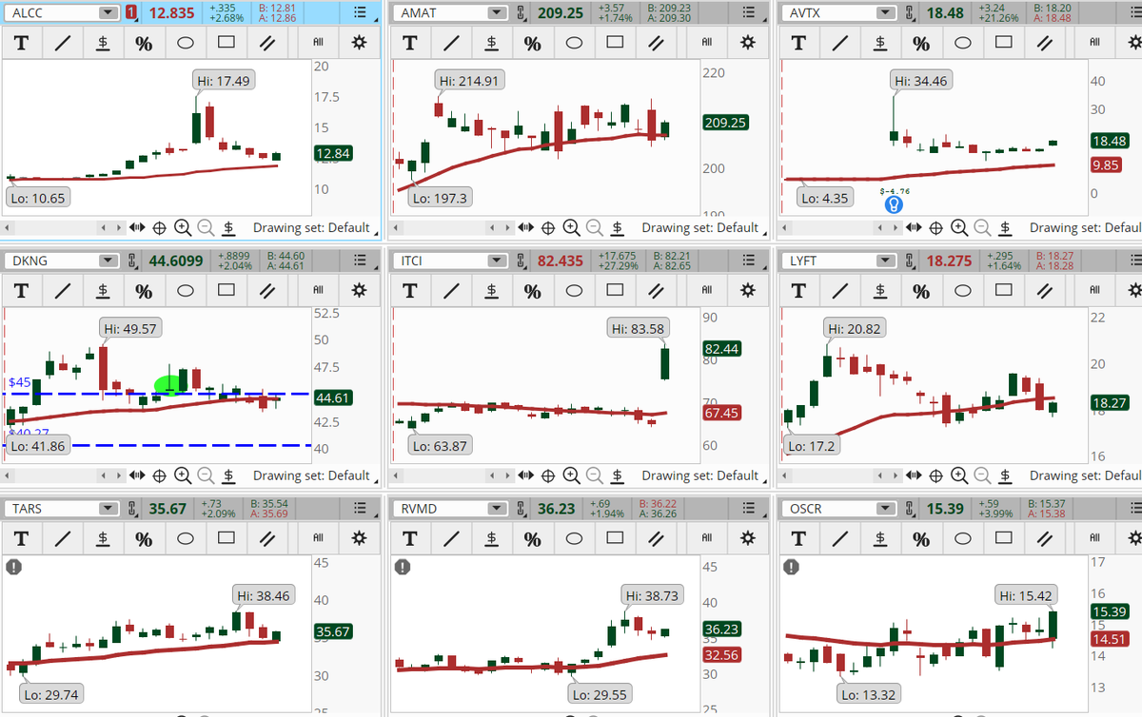Click the red link number icon next to ALCC
The image size is (1142, 717).
click(x=131, y=13)
